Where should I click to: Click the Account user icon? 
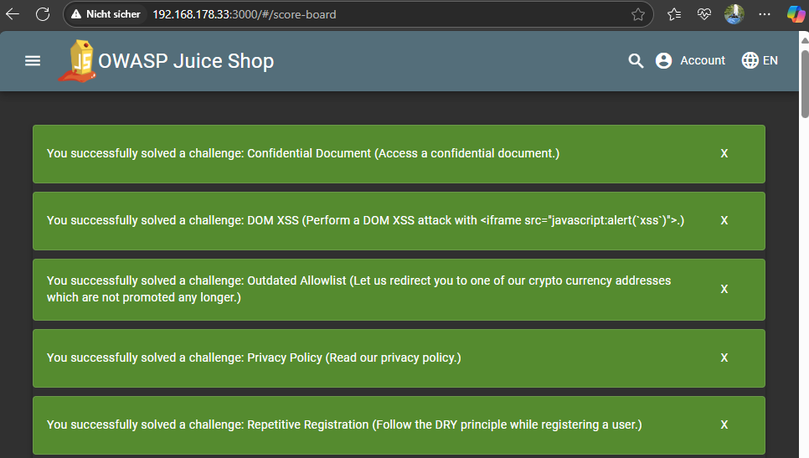coord(664,60)
